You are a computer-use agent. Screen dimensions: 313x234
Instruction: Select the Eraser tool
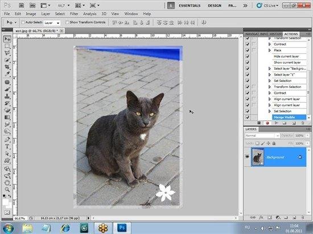click(x=7, y=110)
